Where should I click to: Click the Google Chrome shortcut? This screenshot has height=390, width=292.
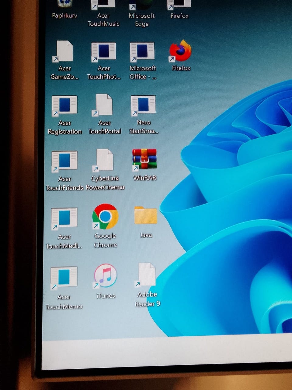(105, 225)
